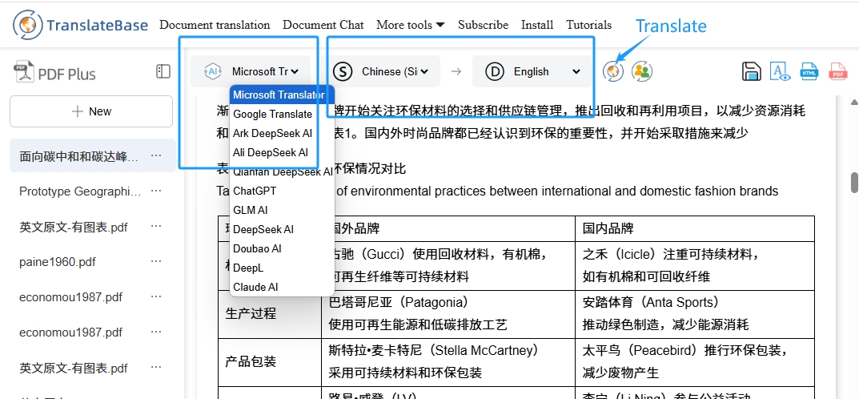The image size is (859, 399).
Task: Go to the Subscribe page
Action: 484,25
